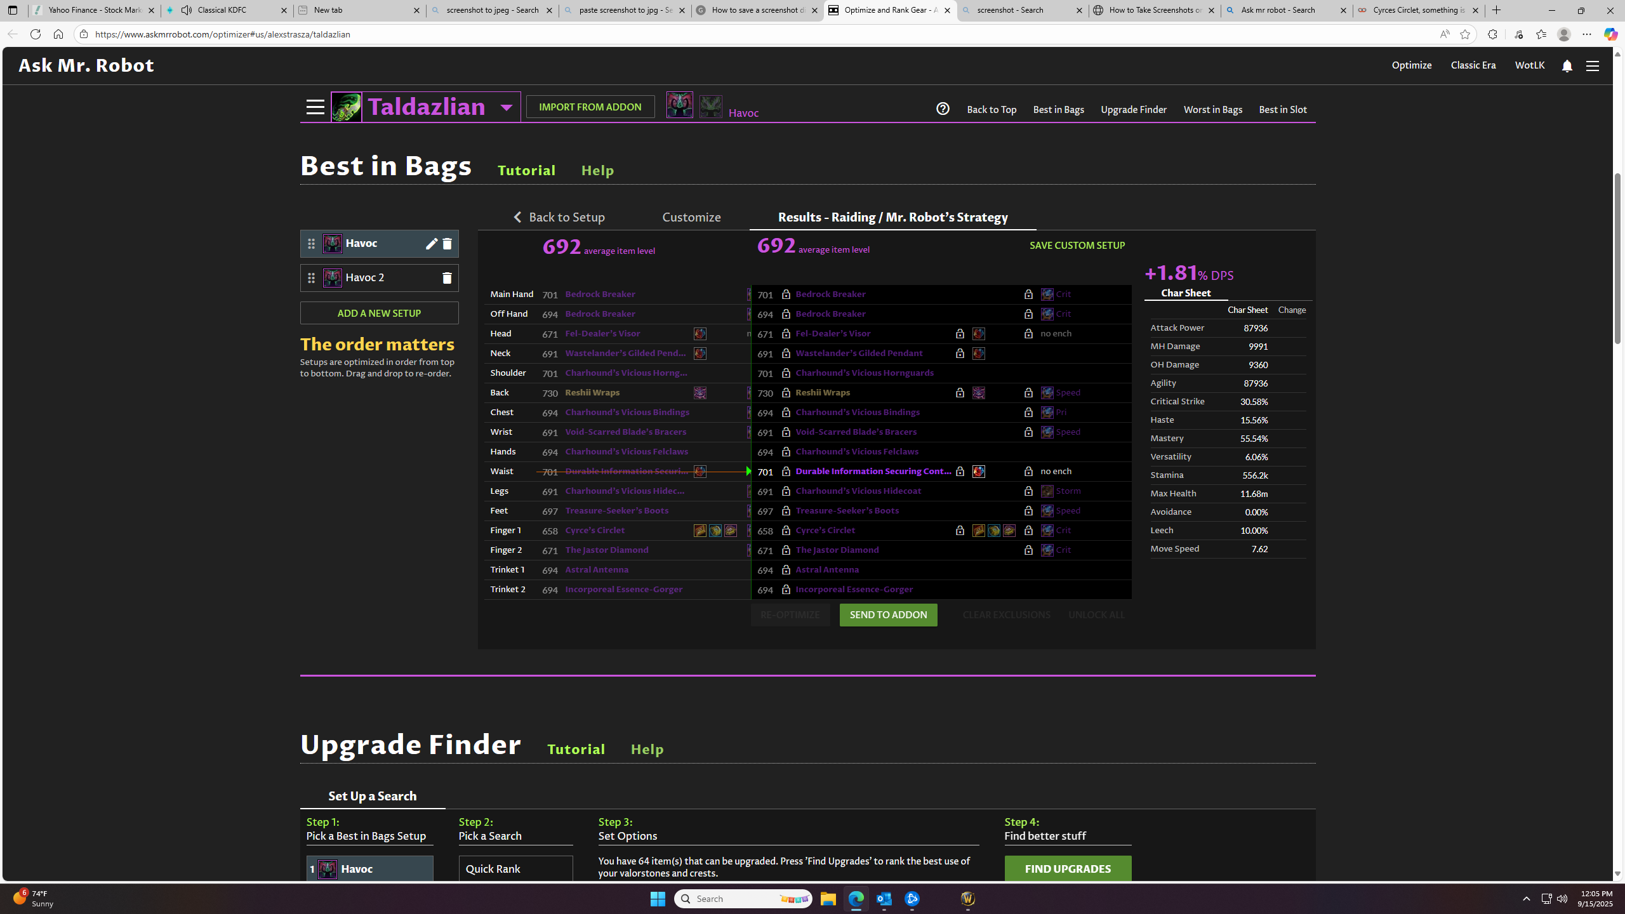Delete the Havoc 2 setup via trash icon
The image size is (1625, 914).
pos(447,278)
